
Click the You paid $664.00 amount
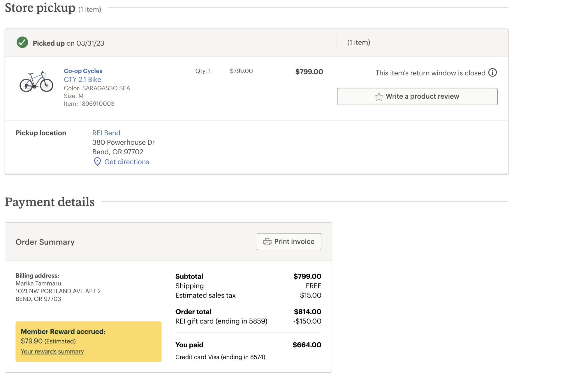click(307, 345)
